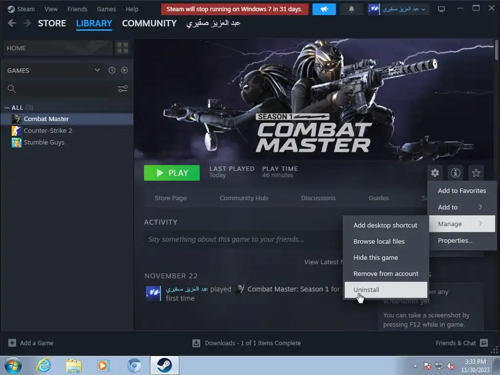
Task: Open the Community Hub link
Action: (x=244, y=198)
